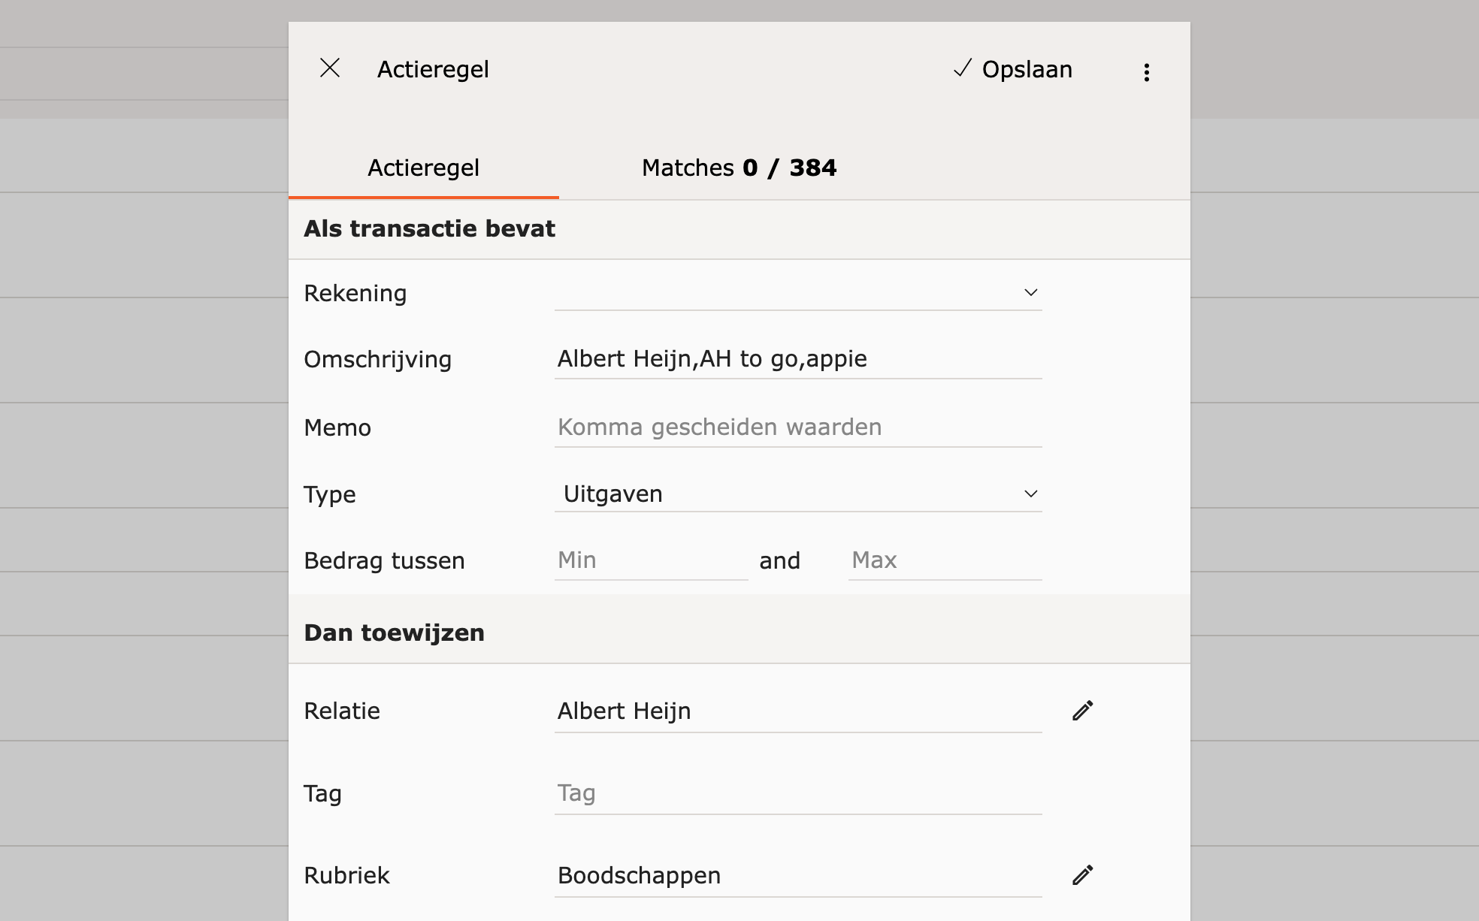Open the empty Rekening dropdown field

tap(782, 293)
